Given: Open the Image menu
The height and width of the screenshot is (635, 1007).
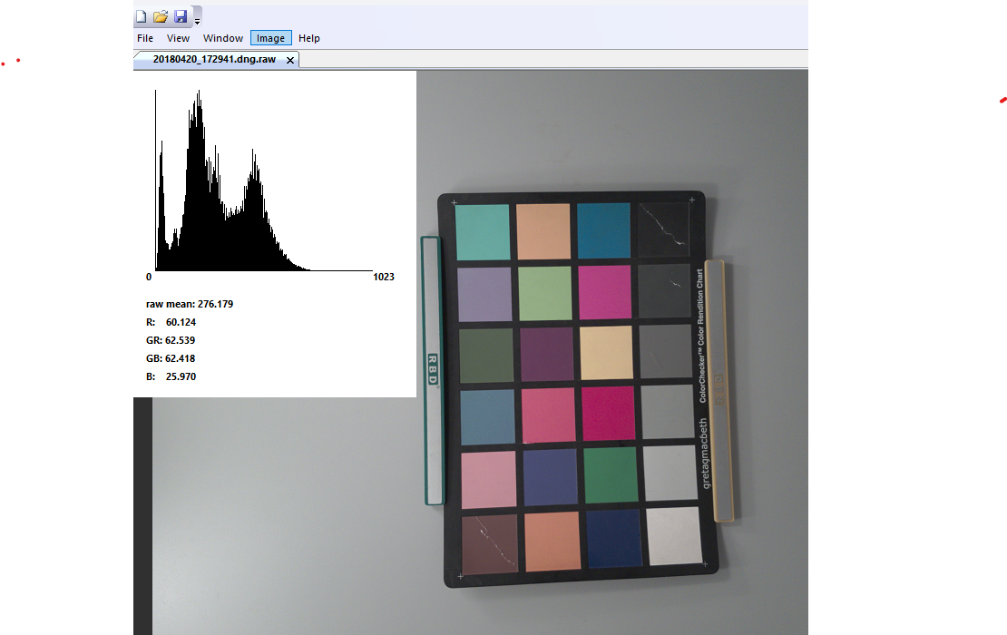Looking at the screenshot, I should [271, 38].
